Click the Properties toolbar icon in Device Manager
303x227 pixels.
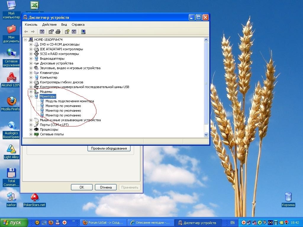pos(51,32)
